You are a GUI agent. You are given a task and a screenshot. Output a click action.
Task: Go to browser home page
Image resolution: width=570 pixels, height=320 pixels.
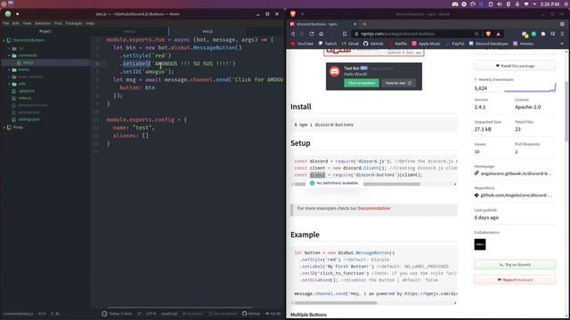pyautogui.click(x=321, y=34)
